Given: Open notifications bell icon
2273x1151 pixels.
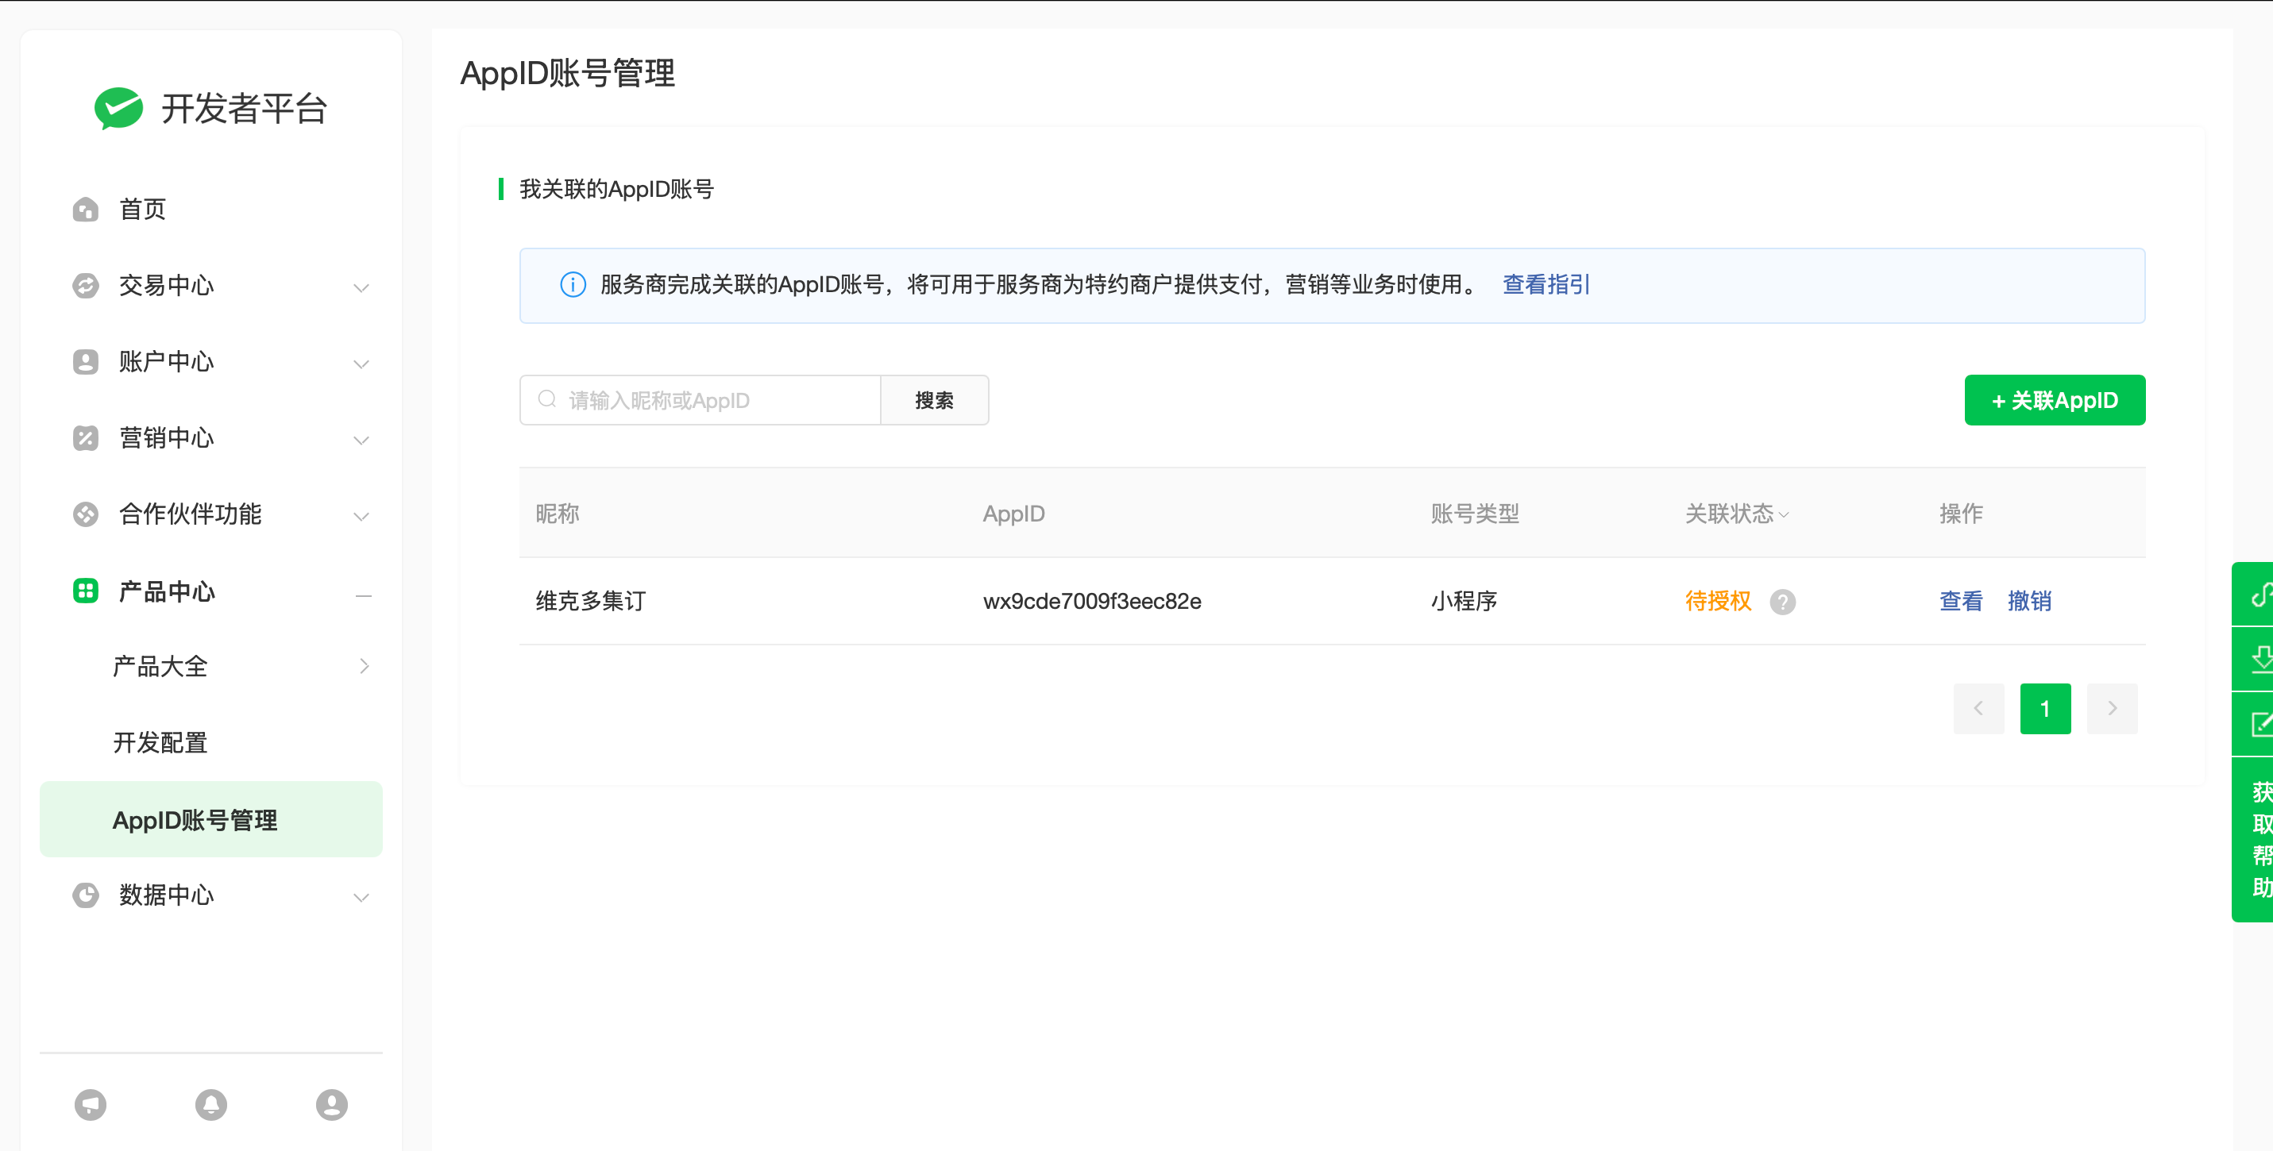Looking at the screenshot, I should [211, 1104].
